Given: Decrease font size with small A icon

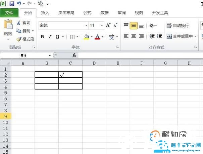Looking at the screenshot, I should (x=115, y=25).
